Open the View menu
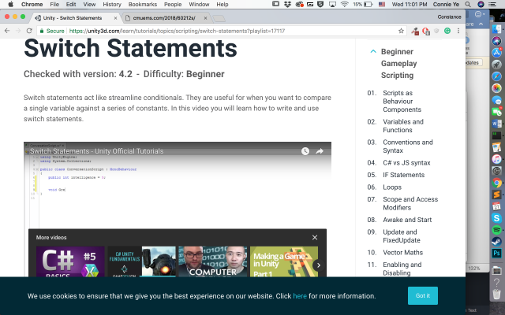 pyautogui.click(x=89, y=4)
